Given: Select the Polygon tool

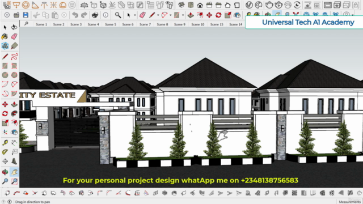Looking at the screenshot, I should (x=14, y=75).
